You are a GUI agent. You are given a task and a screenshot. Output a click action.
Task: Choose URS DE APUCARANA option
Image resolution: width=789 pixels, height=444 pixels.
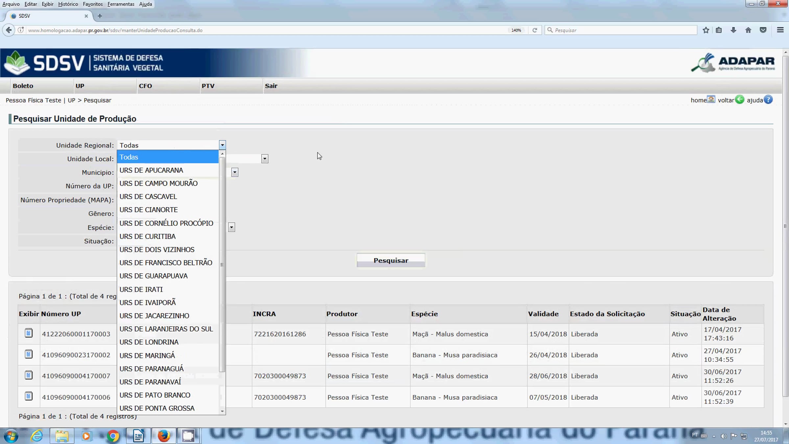(168, 170)
